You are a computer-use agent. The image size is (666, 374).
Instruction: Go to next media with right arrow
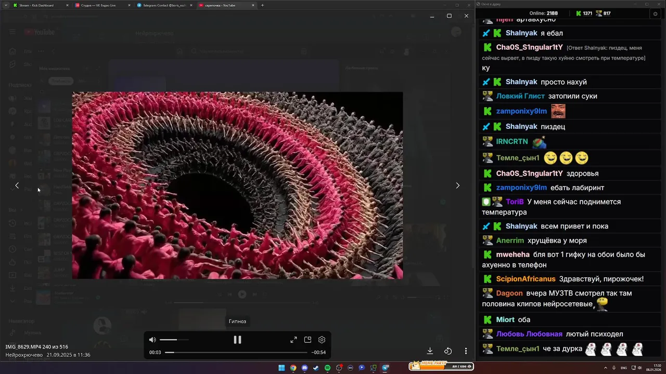457,185
